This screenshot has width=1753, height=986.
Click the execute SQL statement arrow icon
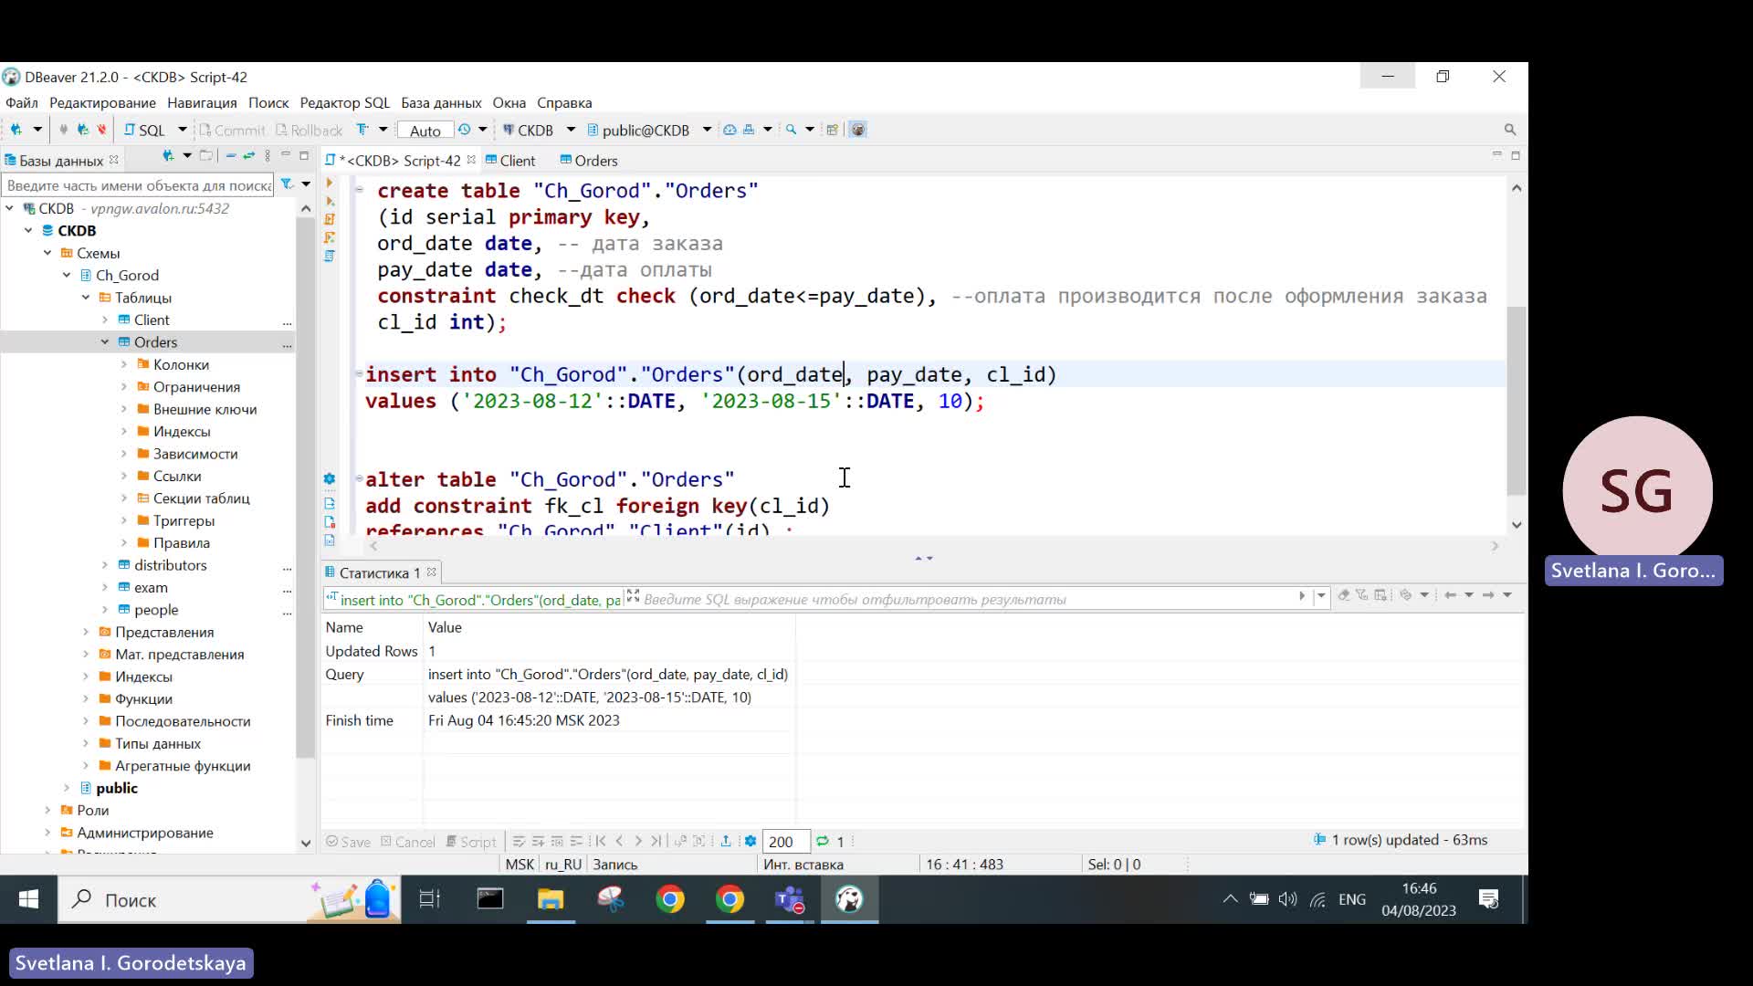pyautogui.click(x=330, y=183)
